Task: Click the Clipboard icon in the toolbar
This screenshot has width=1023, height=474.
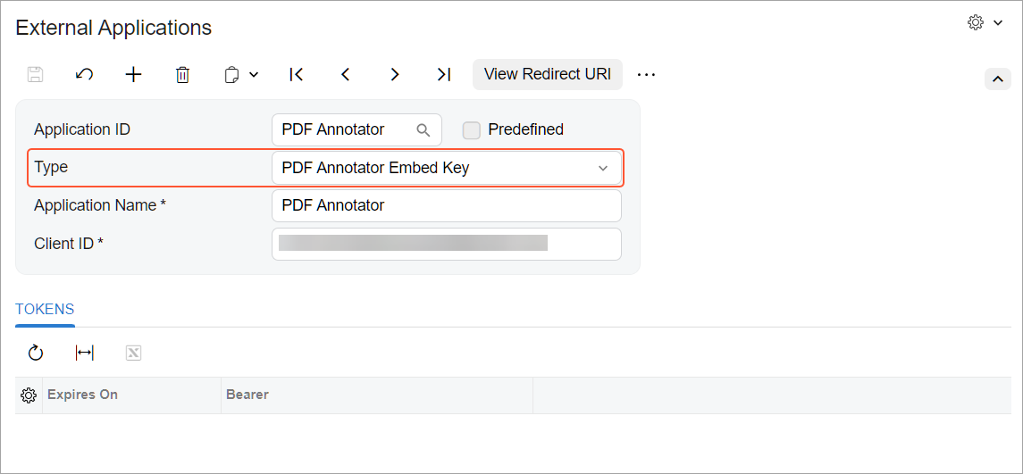Action: pos(231,75)
